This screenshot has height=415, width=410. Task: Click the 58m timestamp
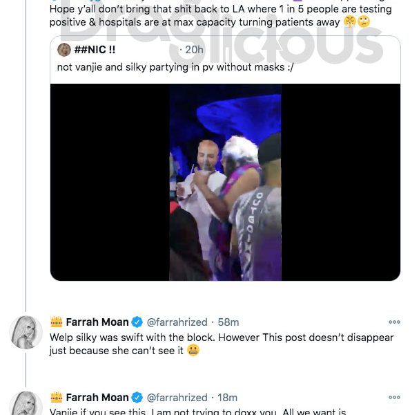click(228, 322)
